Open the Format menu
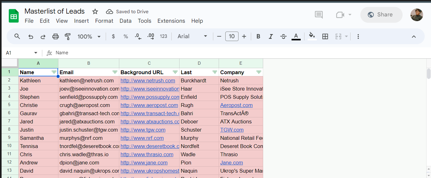431x178 pixels. coord(104,21)
